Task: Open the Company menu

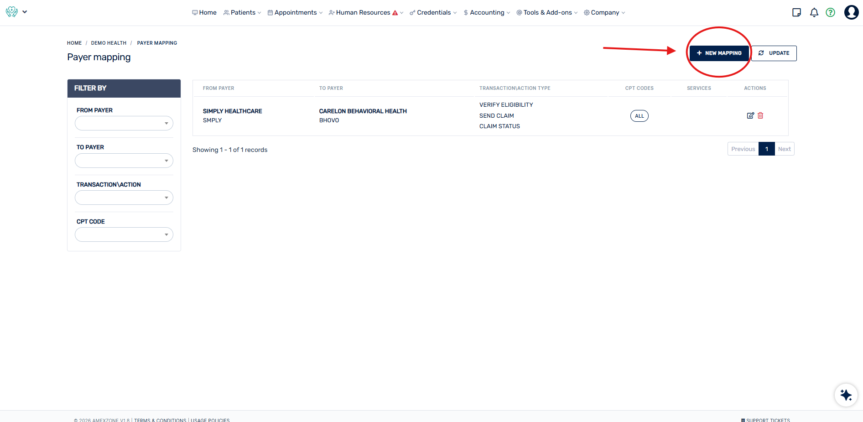Action: coord(604,12)
